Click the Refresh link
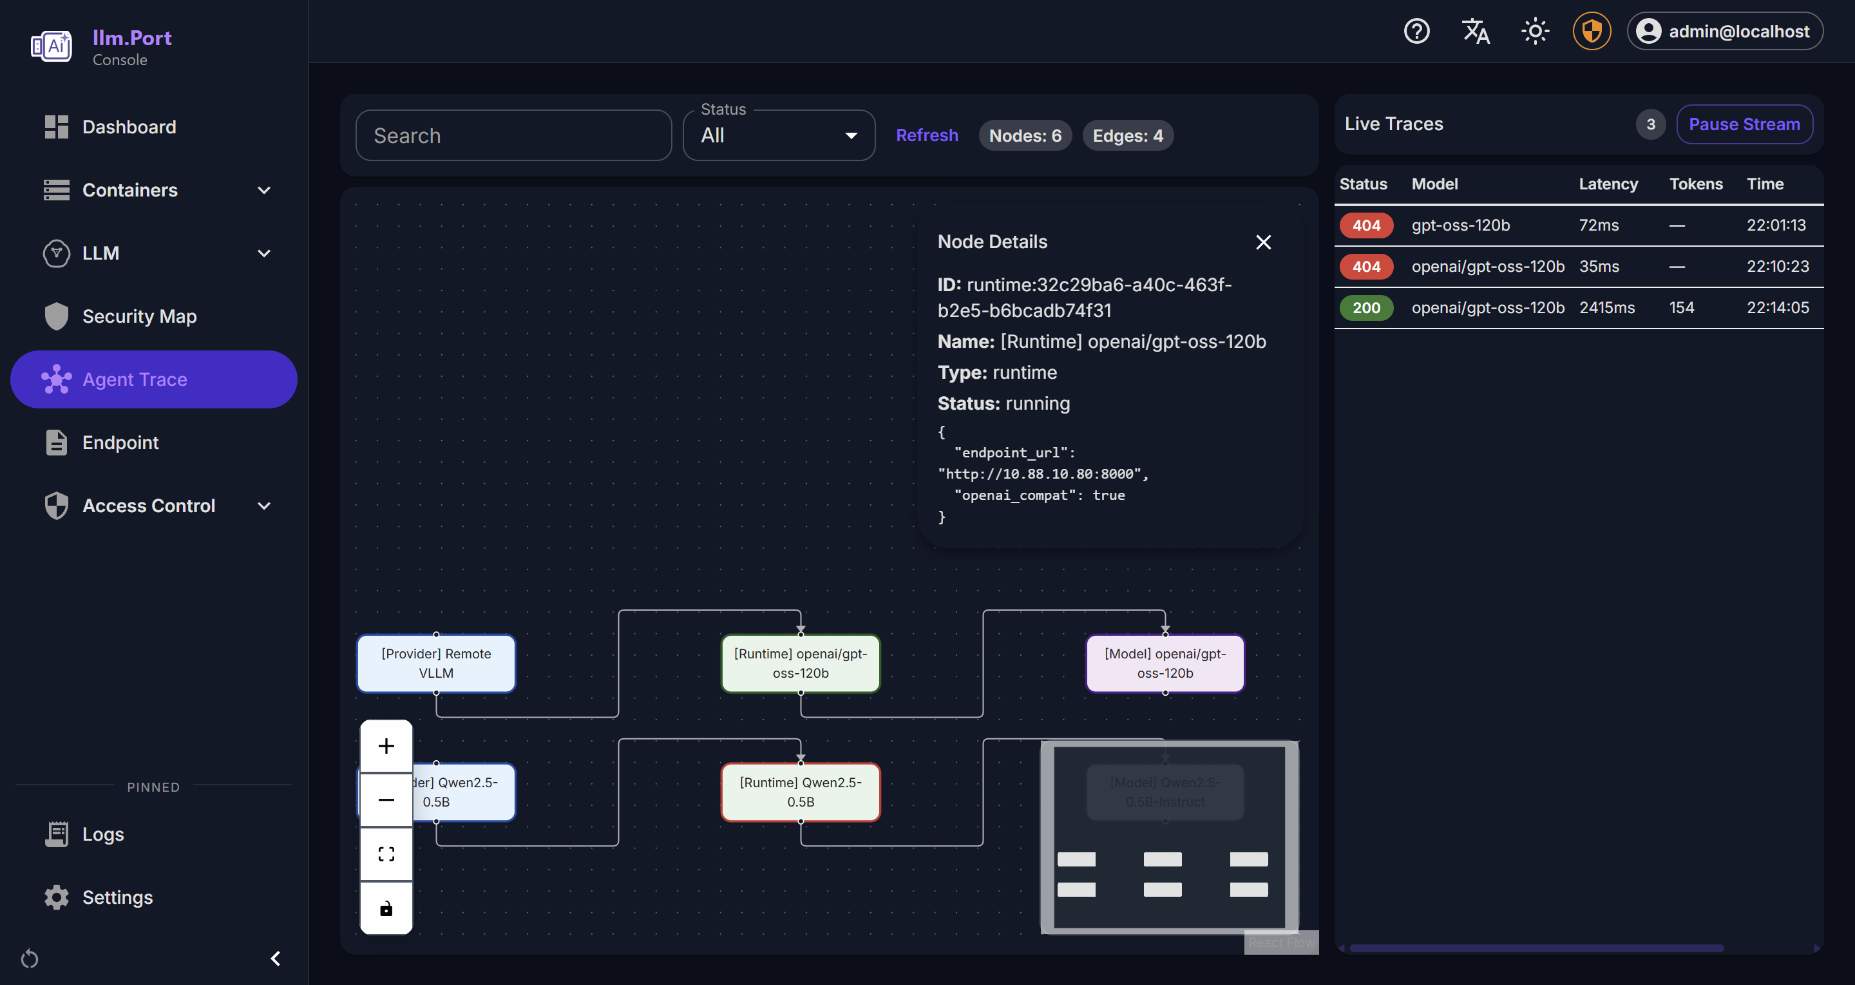The image size is (1855, 985). (927, 135)
